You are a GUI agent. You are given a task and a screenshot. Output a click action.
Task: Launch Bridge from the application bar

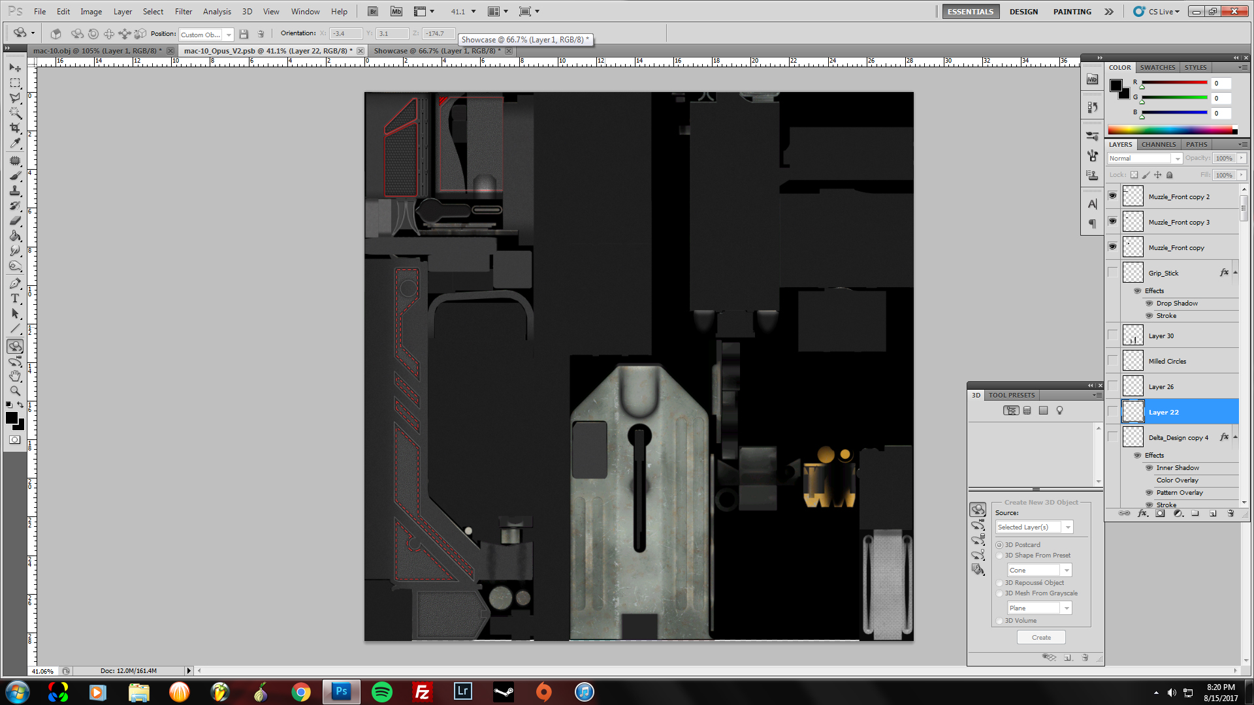(372, 11)
